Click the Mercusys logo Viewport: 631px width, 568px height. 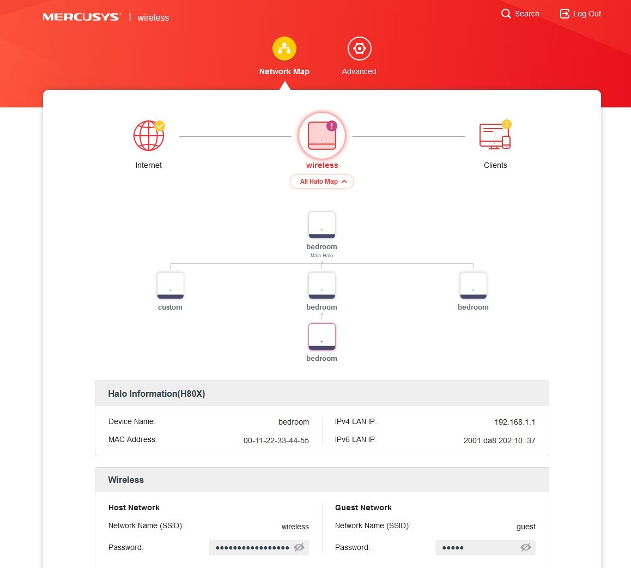(81, 17)
